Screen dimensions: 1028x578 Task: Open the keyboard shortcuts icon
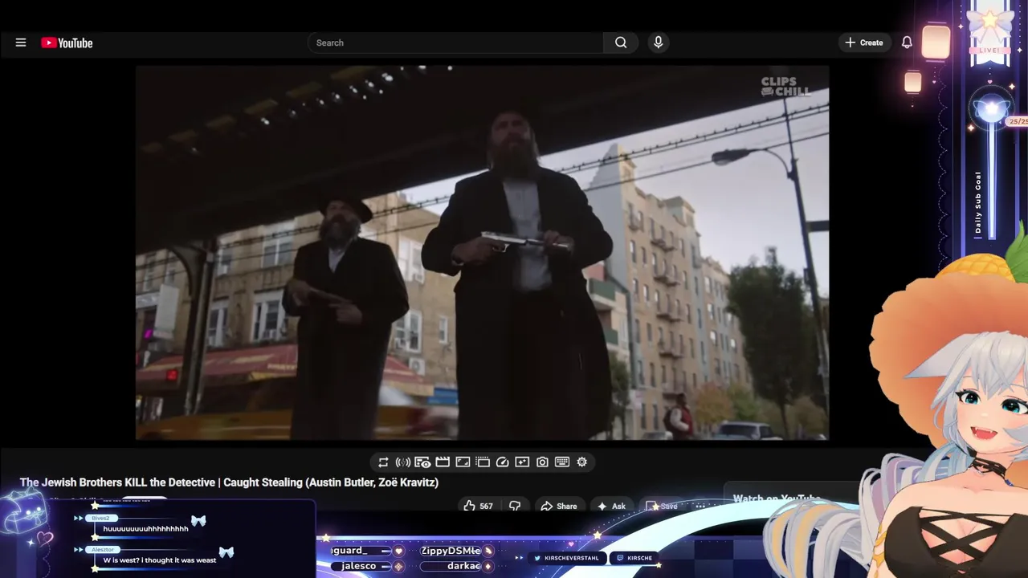click(562, 462)
